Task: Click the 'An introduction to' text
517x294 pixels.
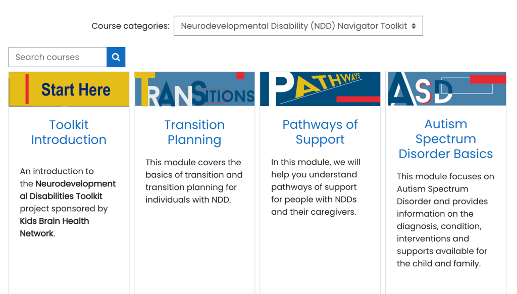Action: coord(57,171)
